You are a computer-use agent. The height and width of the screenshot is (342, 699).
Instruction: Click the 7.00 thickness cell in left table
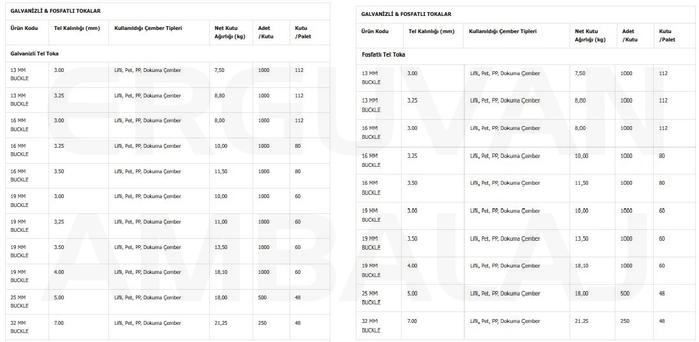59,324
